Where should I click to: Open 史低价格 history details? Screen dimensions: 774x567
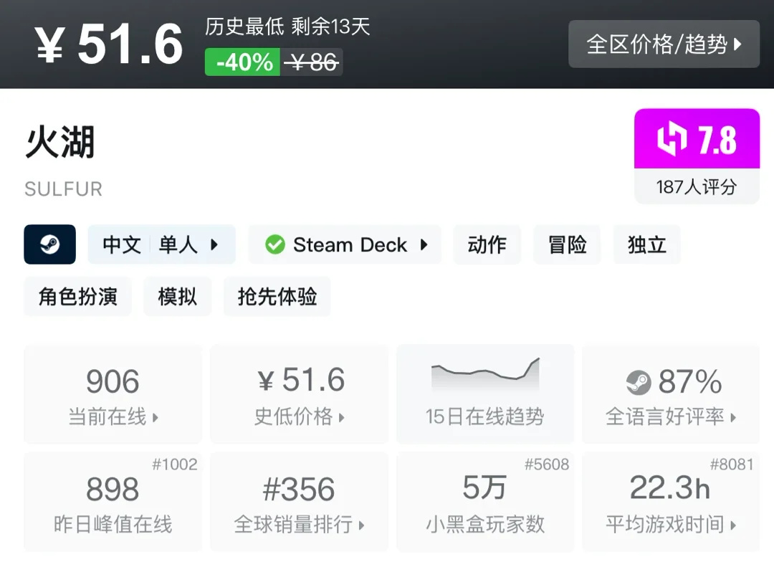pos(300,394)
